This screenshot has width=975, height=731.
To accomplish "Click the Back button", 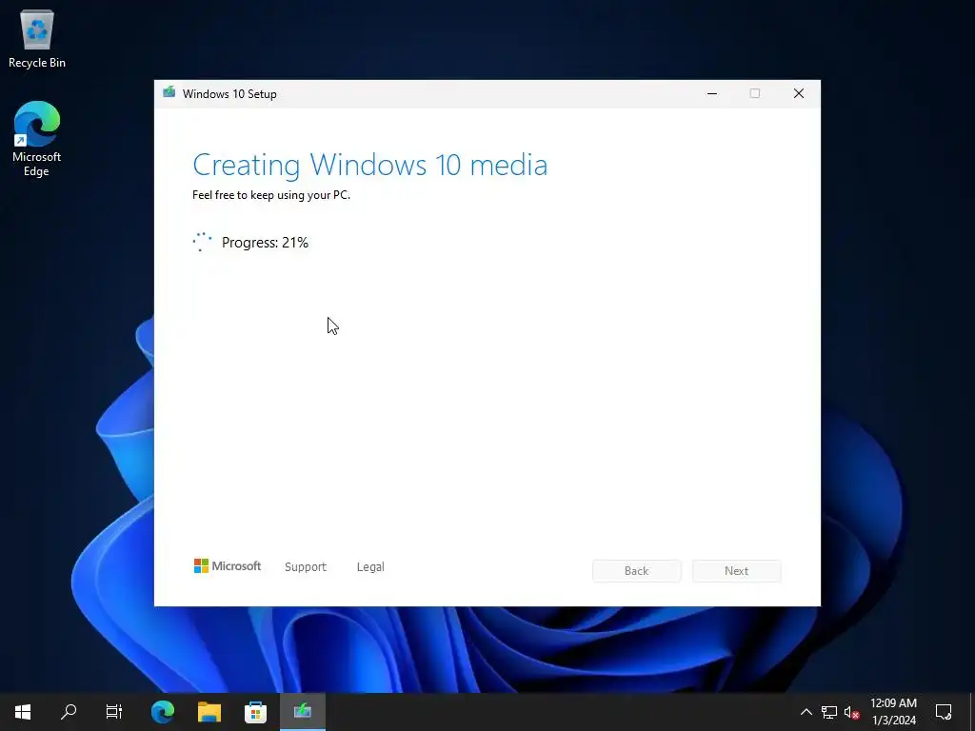I will click(x=637, y=571).
